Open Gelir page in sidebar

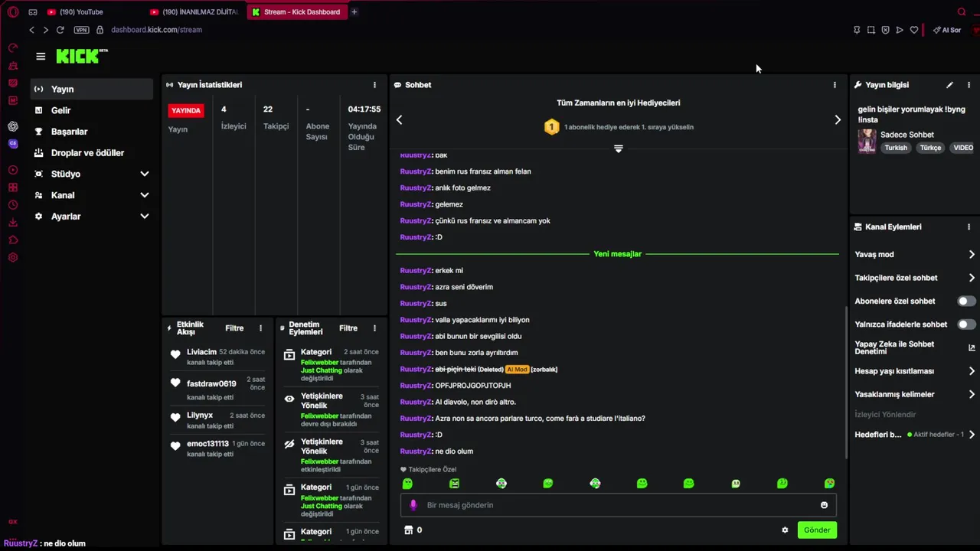tap(60, 110)
